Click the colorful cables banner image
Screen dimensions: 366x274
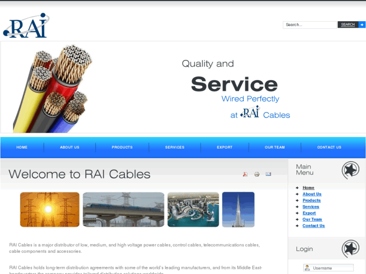pyautogui.click(x=52, y=89)
